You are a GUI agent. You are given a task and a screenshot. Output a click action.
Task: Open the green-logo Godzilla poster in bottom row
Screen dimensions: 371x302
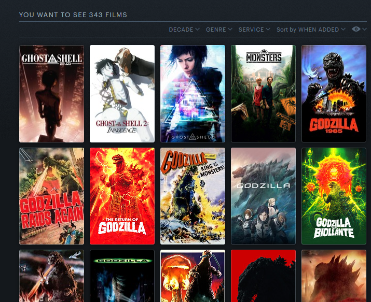coord(122,276)
